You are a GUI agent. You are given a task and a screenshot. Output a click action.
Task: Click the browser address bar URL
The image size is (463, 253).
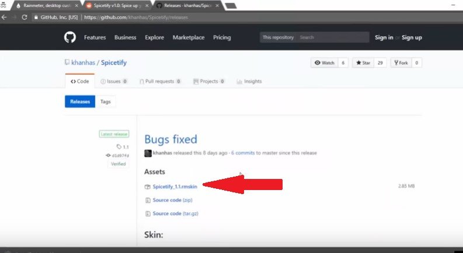click(x=136, y=17)
